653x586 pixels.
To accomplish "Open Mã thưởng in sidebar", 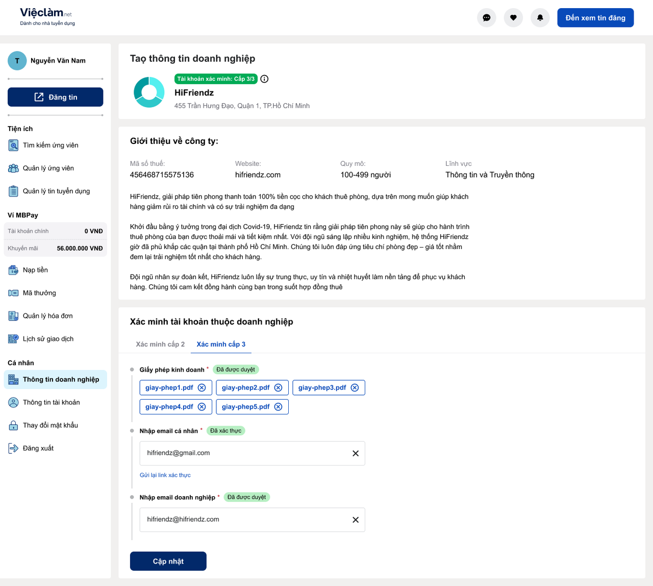I will pyautogui.click(x=55, y=293).
